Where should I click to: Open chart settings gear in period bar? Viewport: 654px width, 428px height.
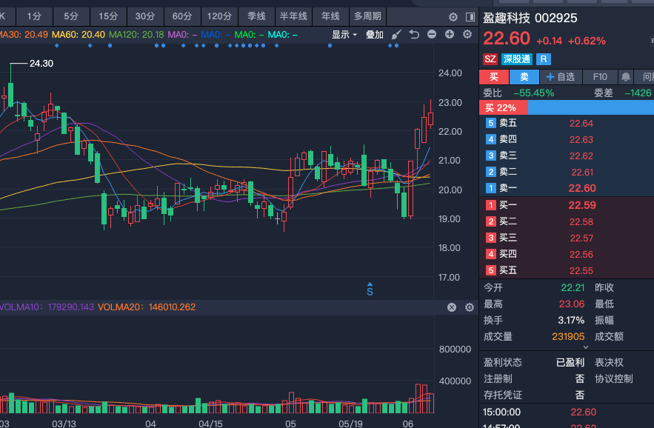click(453, 17)
